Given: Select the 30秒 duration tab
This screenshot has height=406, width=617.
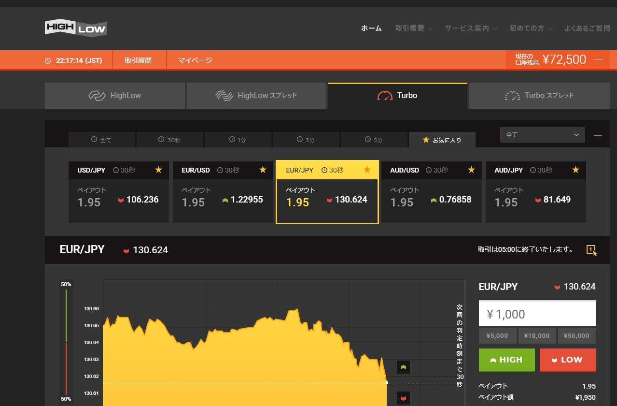Looking at the screenshot, I should pos(169,140).
